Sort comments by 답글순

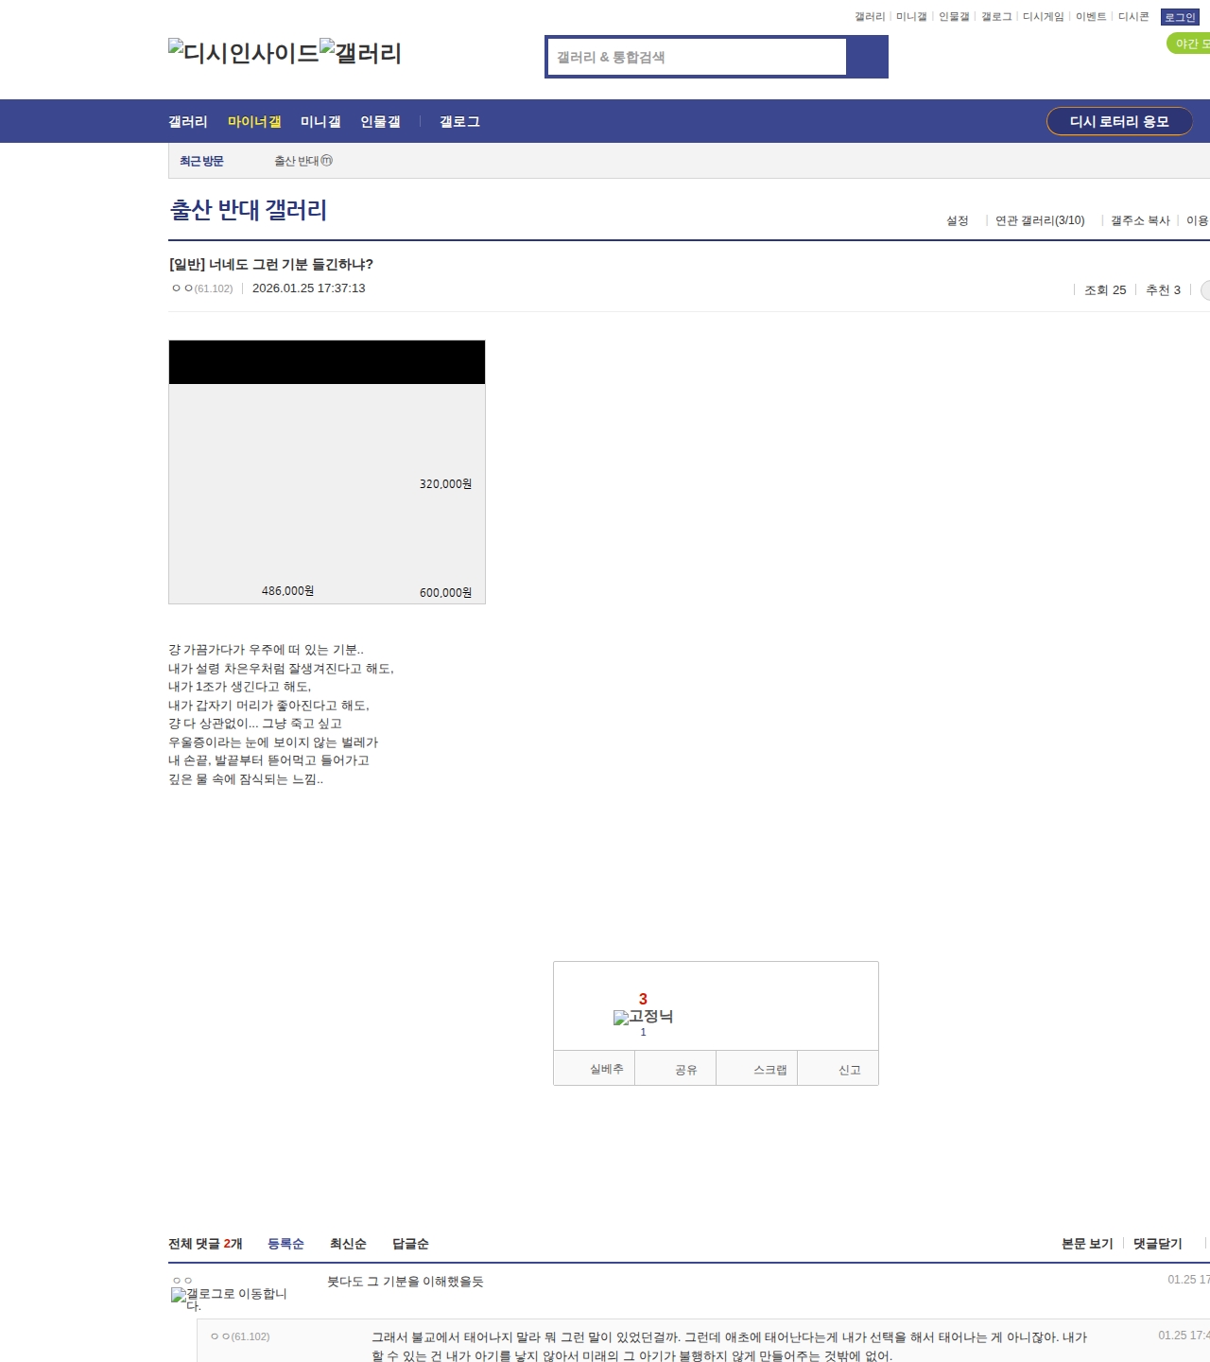tap(410, 1244)
